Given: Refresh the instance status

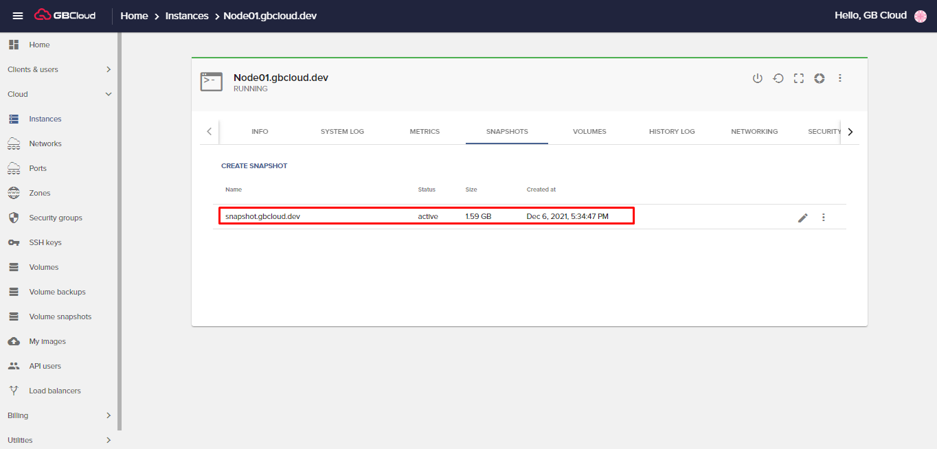Looking at the screenshot, I should [820, 78].
